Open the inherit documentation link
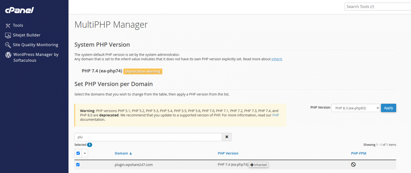 point(277,59)
